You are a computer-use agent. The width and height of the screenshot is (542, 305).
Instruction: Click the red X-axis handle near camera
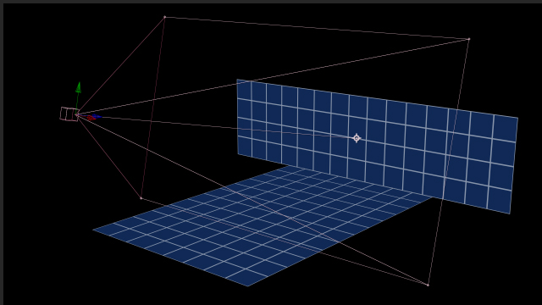tap(91, 118)
